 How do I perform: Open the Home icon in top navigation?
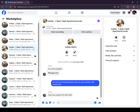tap(56, 13)
